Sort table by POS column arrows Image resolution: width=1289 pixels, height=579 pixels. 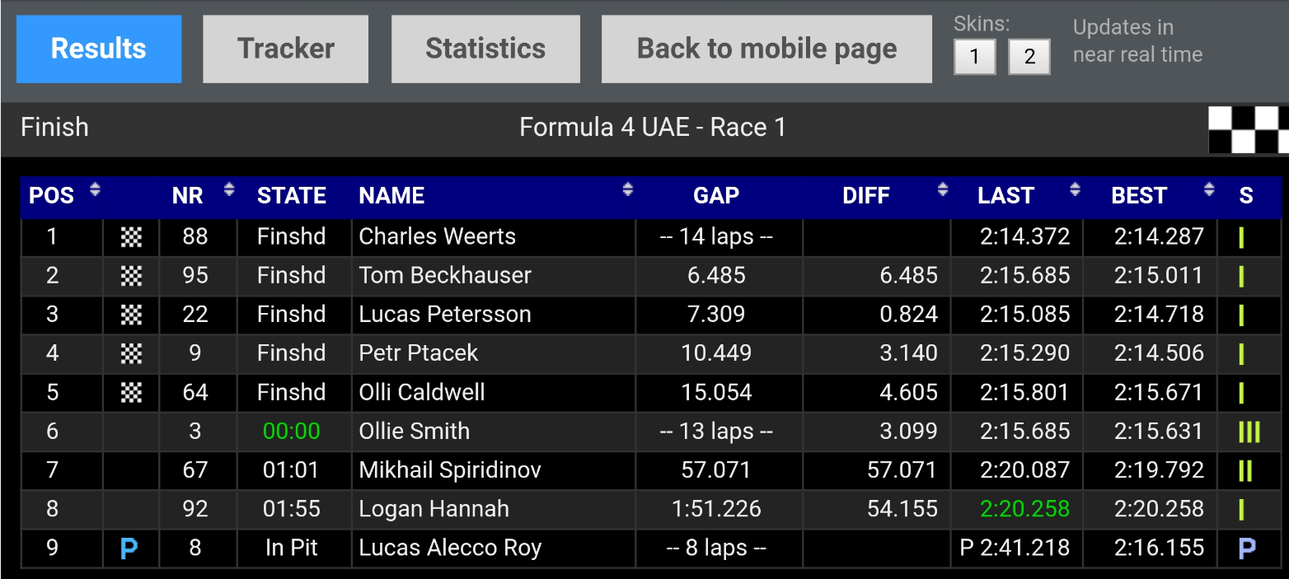click(x=95, y=190)
